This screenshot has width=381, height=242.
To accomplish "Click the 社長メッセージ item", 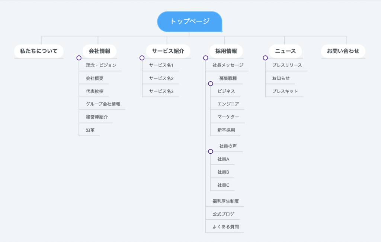I will 228,65.
